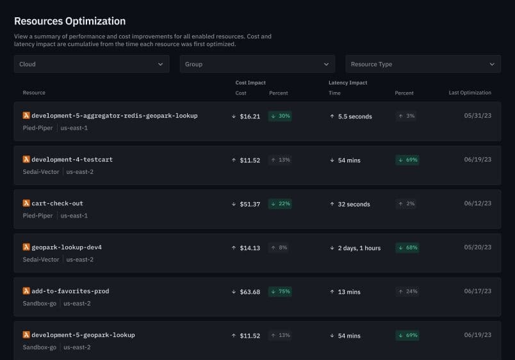The image size is (515, 360).
Task: Click Lambda icon beside development-4-testcart
Action: [x=26, y=159]
